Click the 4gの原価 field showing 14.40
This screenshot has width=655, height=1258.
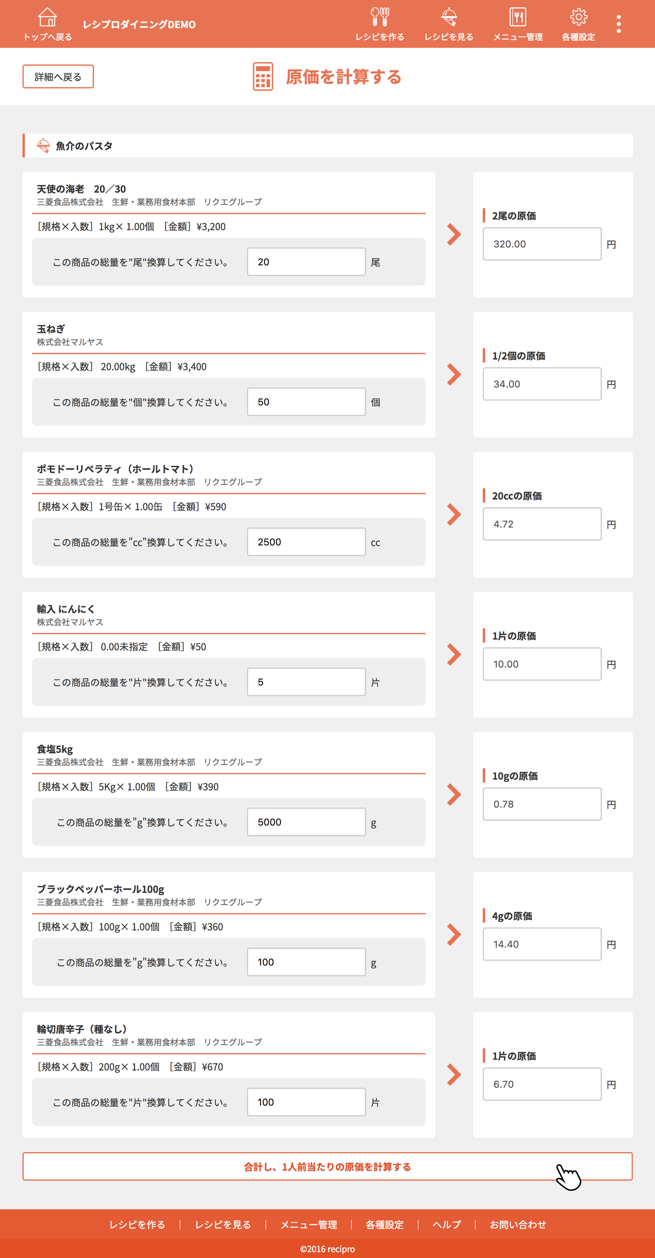[x=542, y=944]
